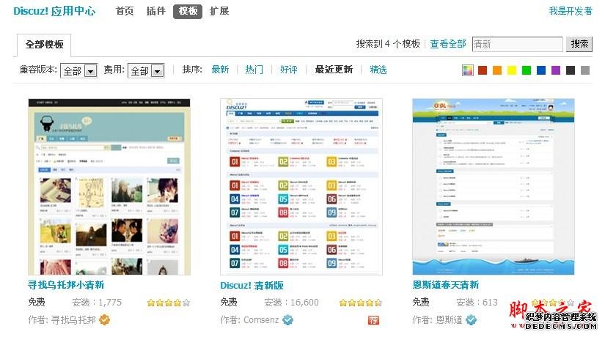Viewport: 605px width, 337px height.
Task: Click the 我是开发者 link
Action: click(x=571, y=11)
